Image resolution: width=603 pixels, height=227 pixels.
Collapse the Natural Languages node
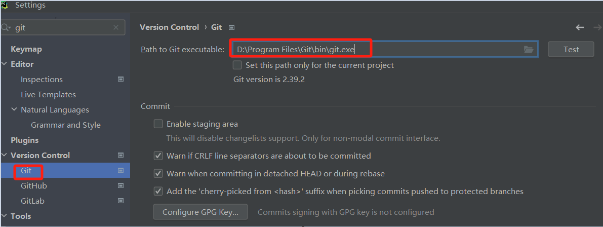(14, 110)
